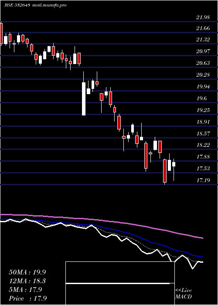The image size is (218, 305).
Task: Click the MACD indicator box
Action: [x=120, y=283]
